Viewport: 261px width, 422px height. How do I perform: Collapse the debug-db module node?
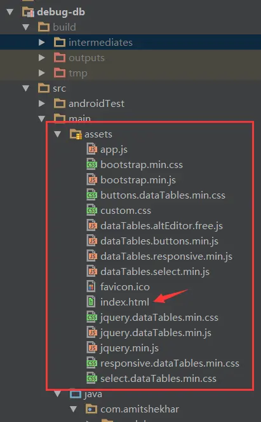tap(10, 12)
